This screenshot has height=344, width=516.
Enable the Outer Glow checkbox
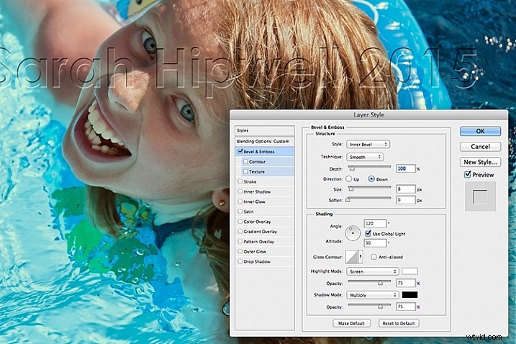pyautogui.click(x=240, y=251)
